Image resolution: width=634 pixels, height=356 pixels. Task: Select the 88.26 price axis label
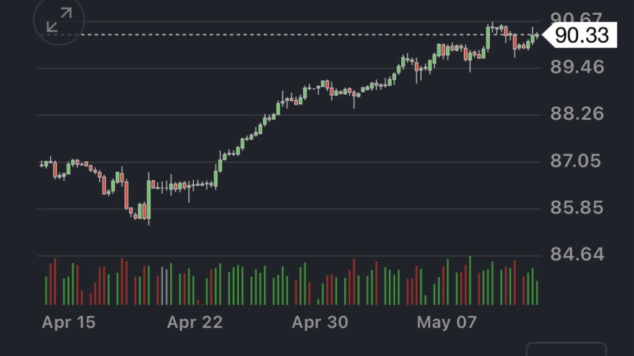tap(577, 114)
